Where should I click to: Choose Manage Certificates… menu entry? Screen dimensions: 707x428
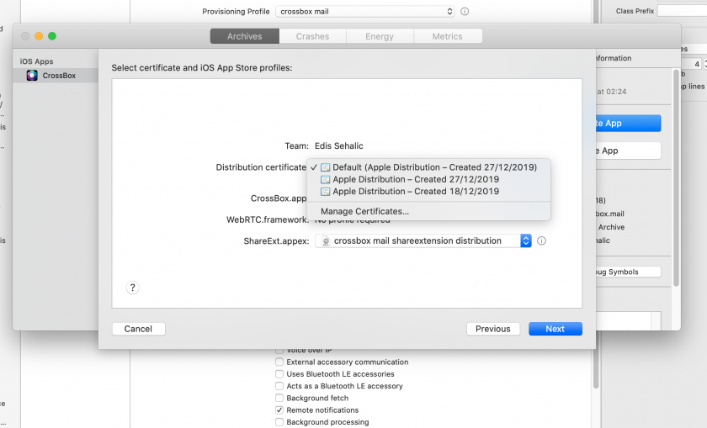coord(428,211)
